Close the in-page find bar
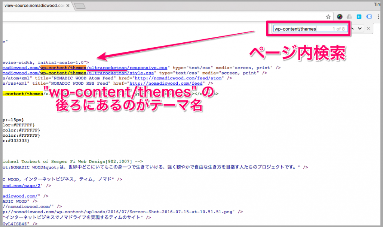Screen dimensions: 383x227 tap(368, 28)
